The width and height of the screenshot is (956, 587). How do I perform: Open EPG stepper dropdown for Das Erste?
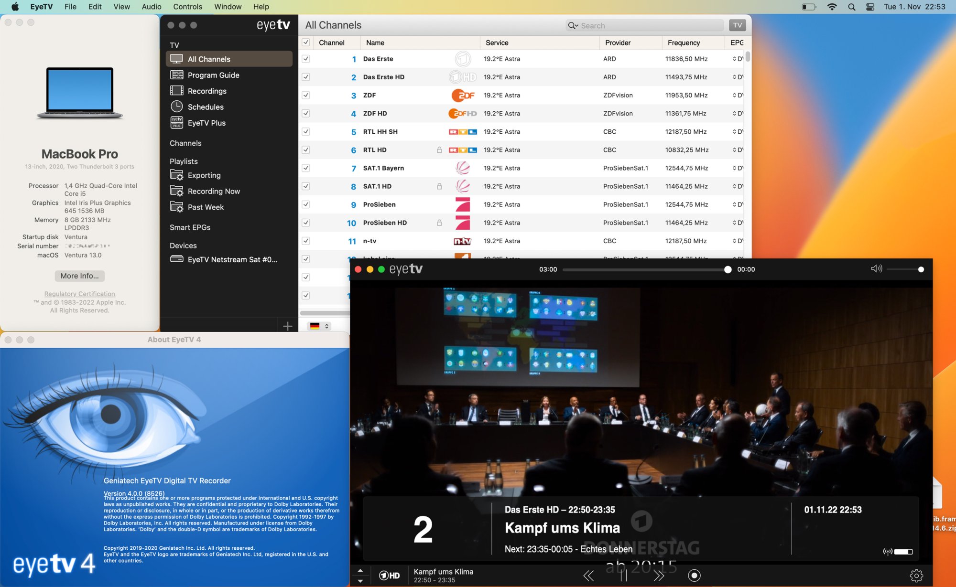pyautogui.click(x=734, y=59)
